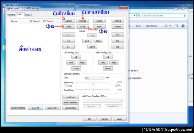The image size is (194, 133).
Task: Switch to the Pad 1 tab
Action: 20,14
